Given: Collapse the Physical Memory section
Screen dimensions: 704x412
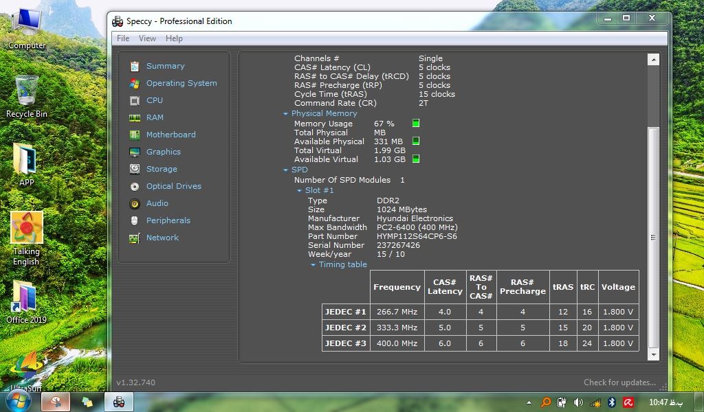Looking at the screenshot, I should click(286, 114).
